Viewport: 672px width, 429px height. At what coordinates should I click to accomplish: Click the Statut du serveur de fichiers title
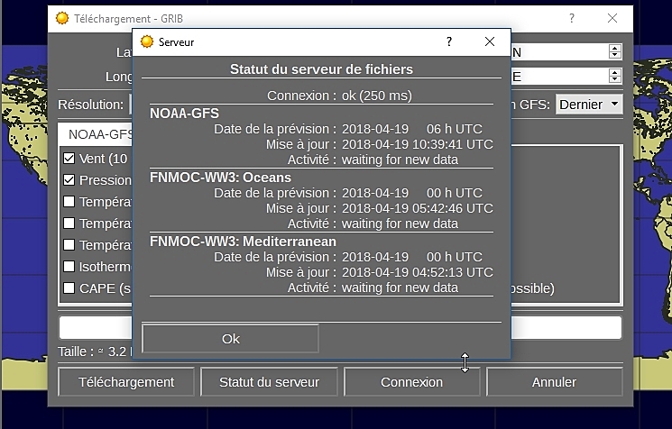pyautogui.click(x=321, y=69)
